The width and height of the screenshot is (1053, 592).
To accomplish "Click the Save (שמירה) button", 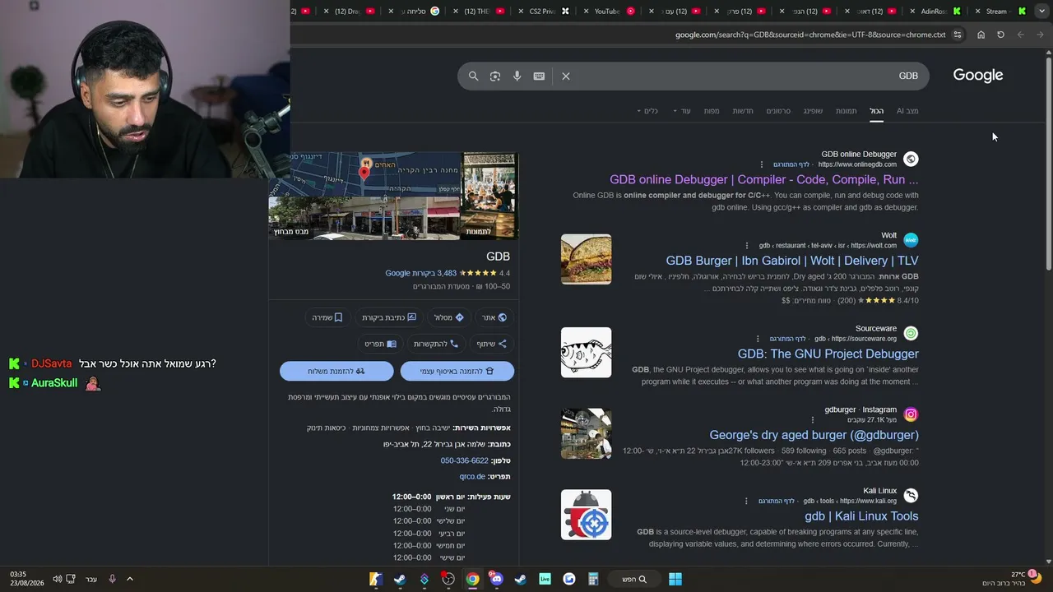I will (327, 317).
